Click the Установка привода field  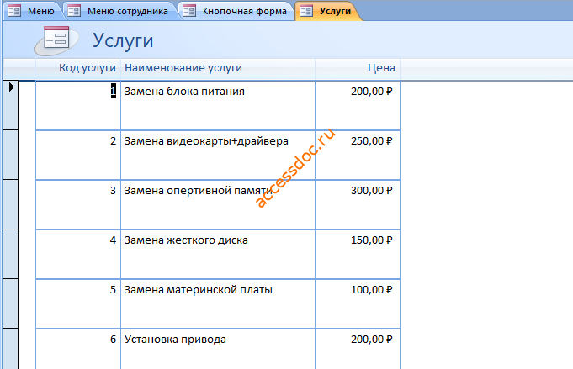pyautogui.click(x=218, y=350)
